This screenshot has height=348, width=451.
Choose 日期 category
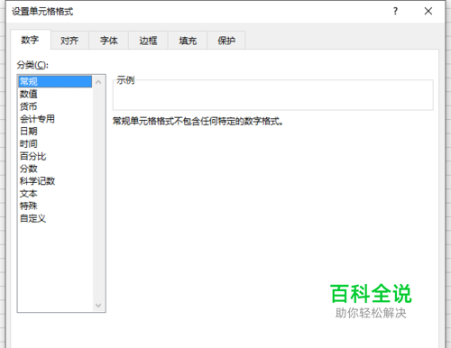point(55,132)
